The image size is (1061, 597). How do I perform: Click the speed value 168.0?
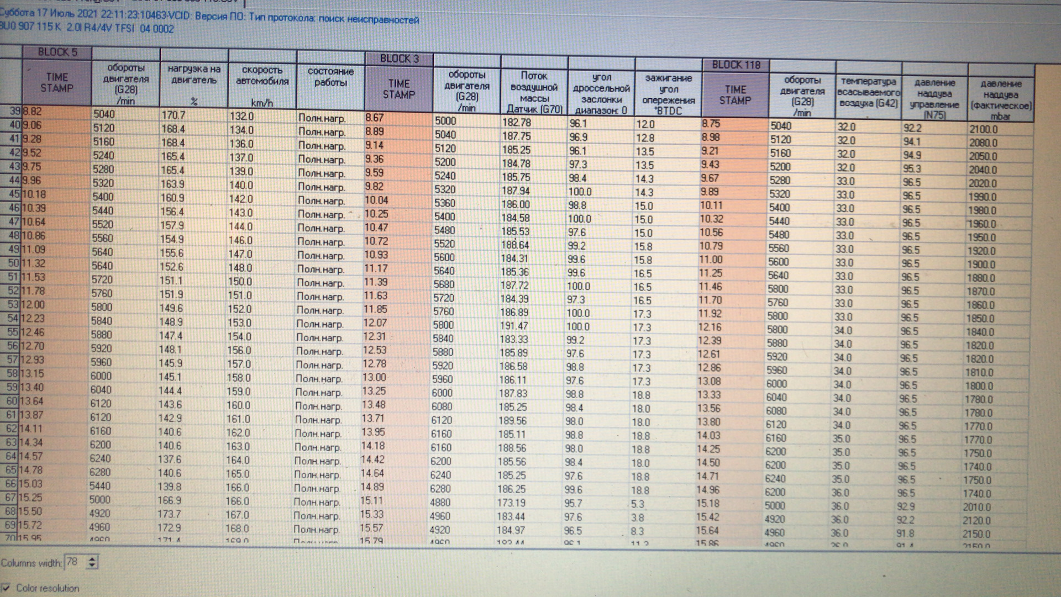(237, 529)
